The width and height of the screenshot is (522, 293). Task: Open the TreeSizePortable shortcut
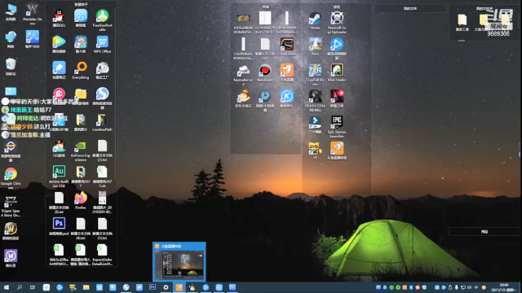[102, 20]
